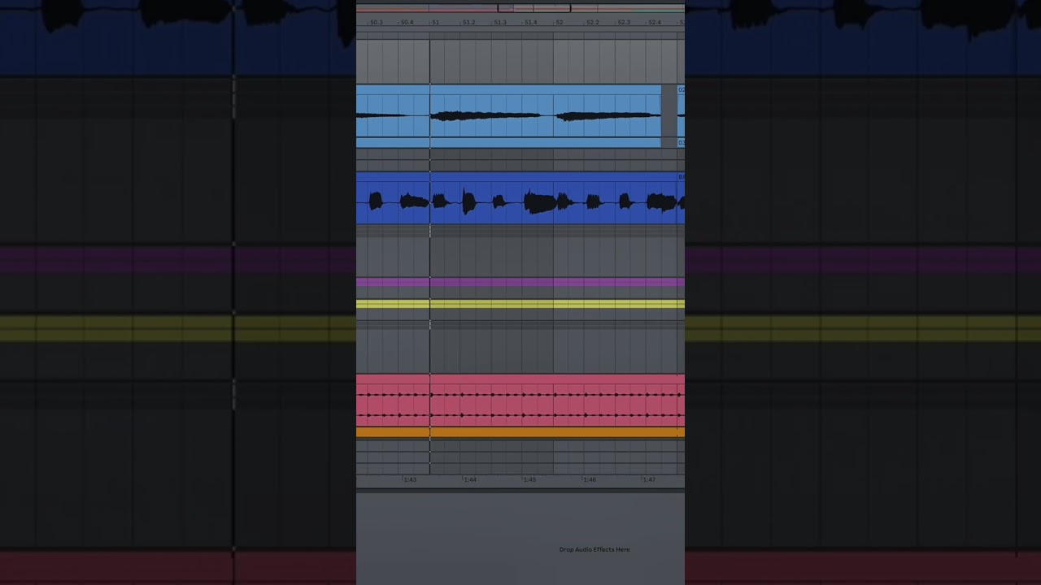Select the pink drum-hit clip
The width and height of the screenshot is (1041, 585).
point(520,401)
